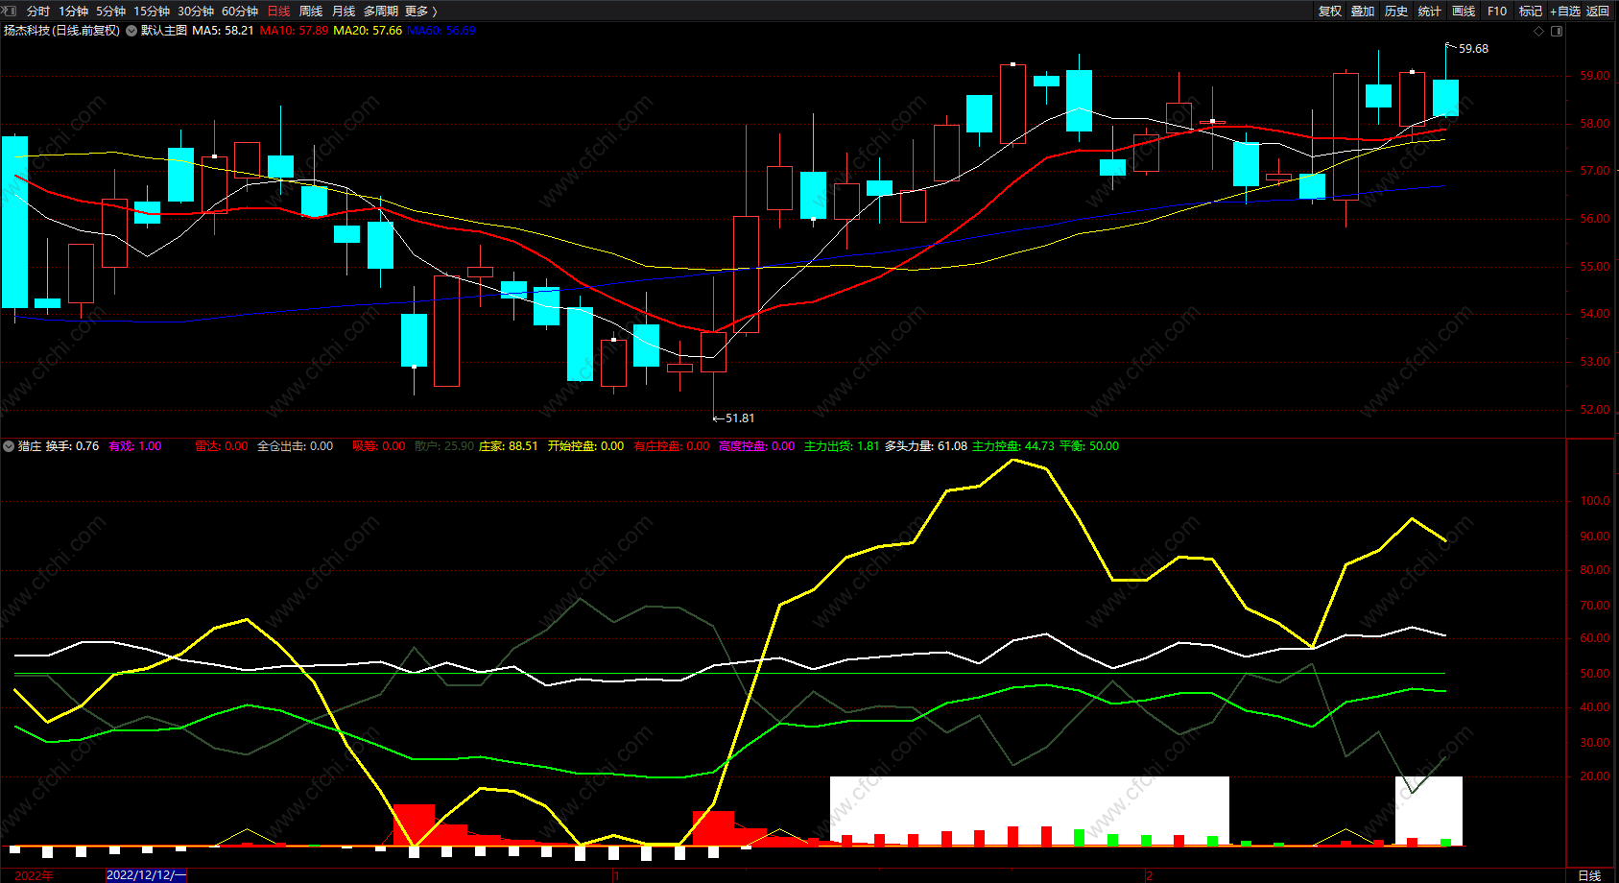Click the 20.00 indicator axis label
The width and height of the screenshot is (1619, 883).
(x=1595, y=776)
